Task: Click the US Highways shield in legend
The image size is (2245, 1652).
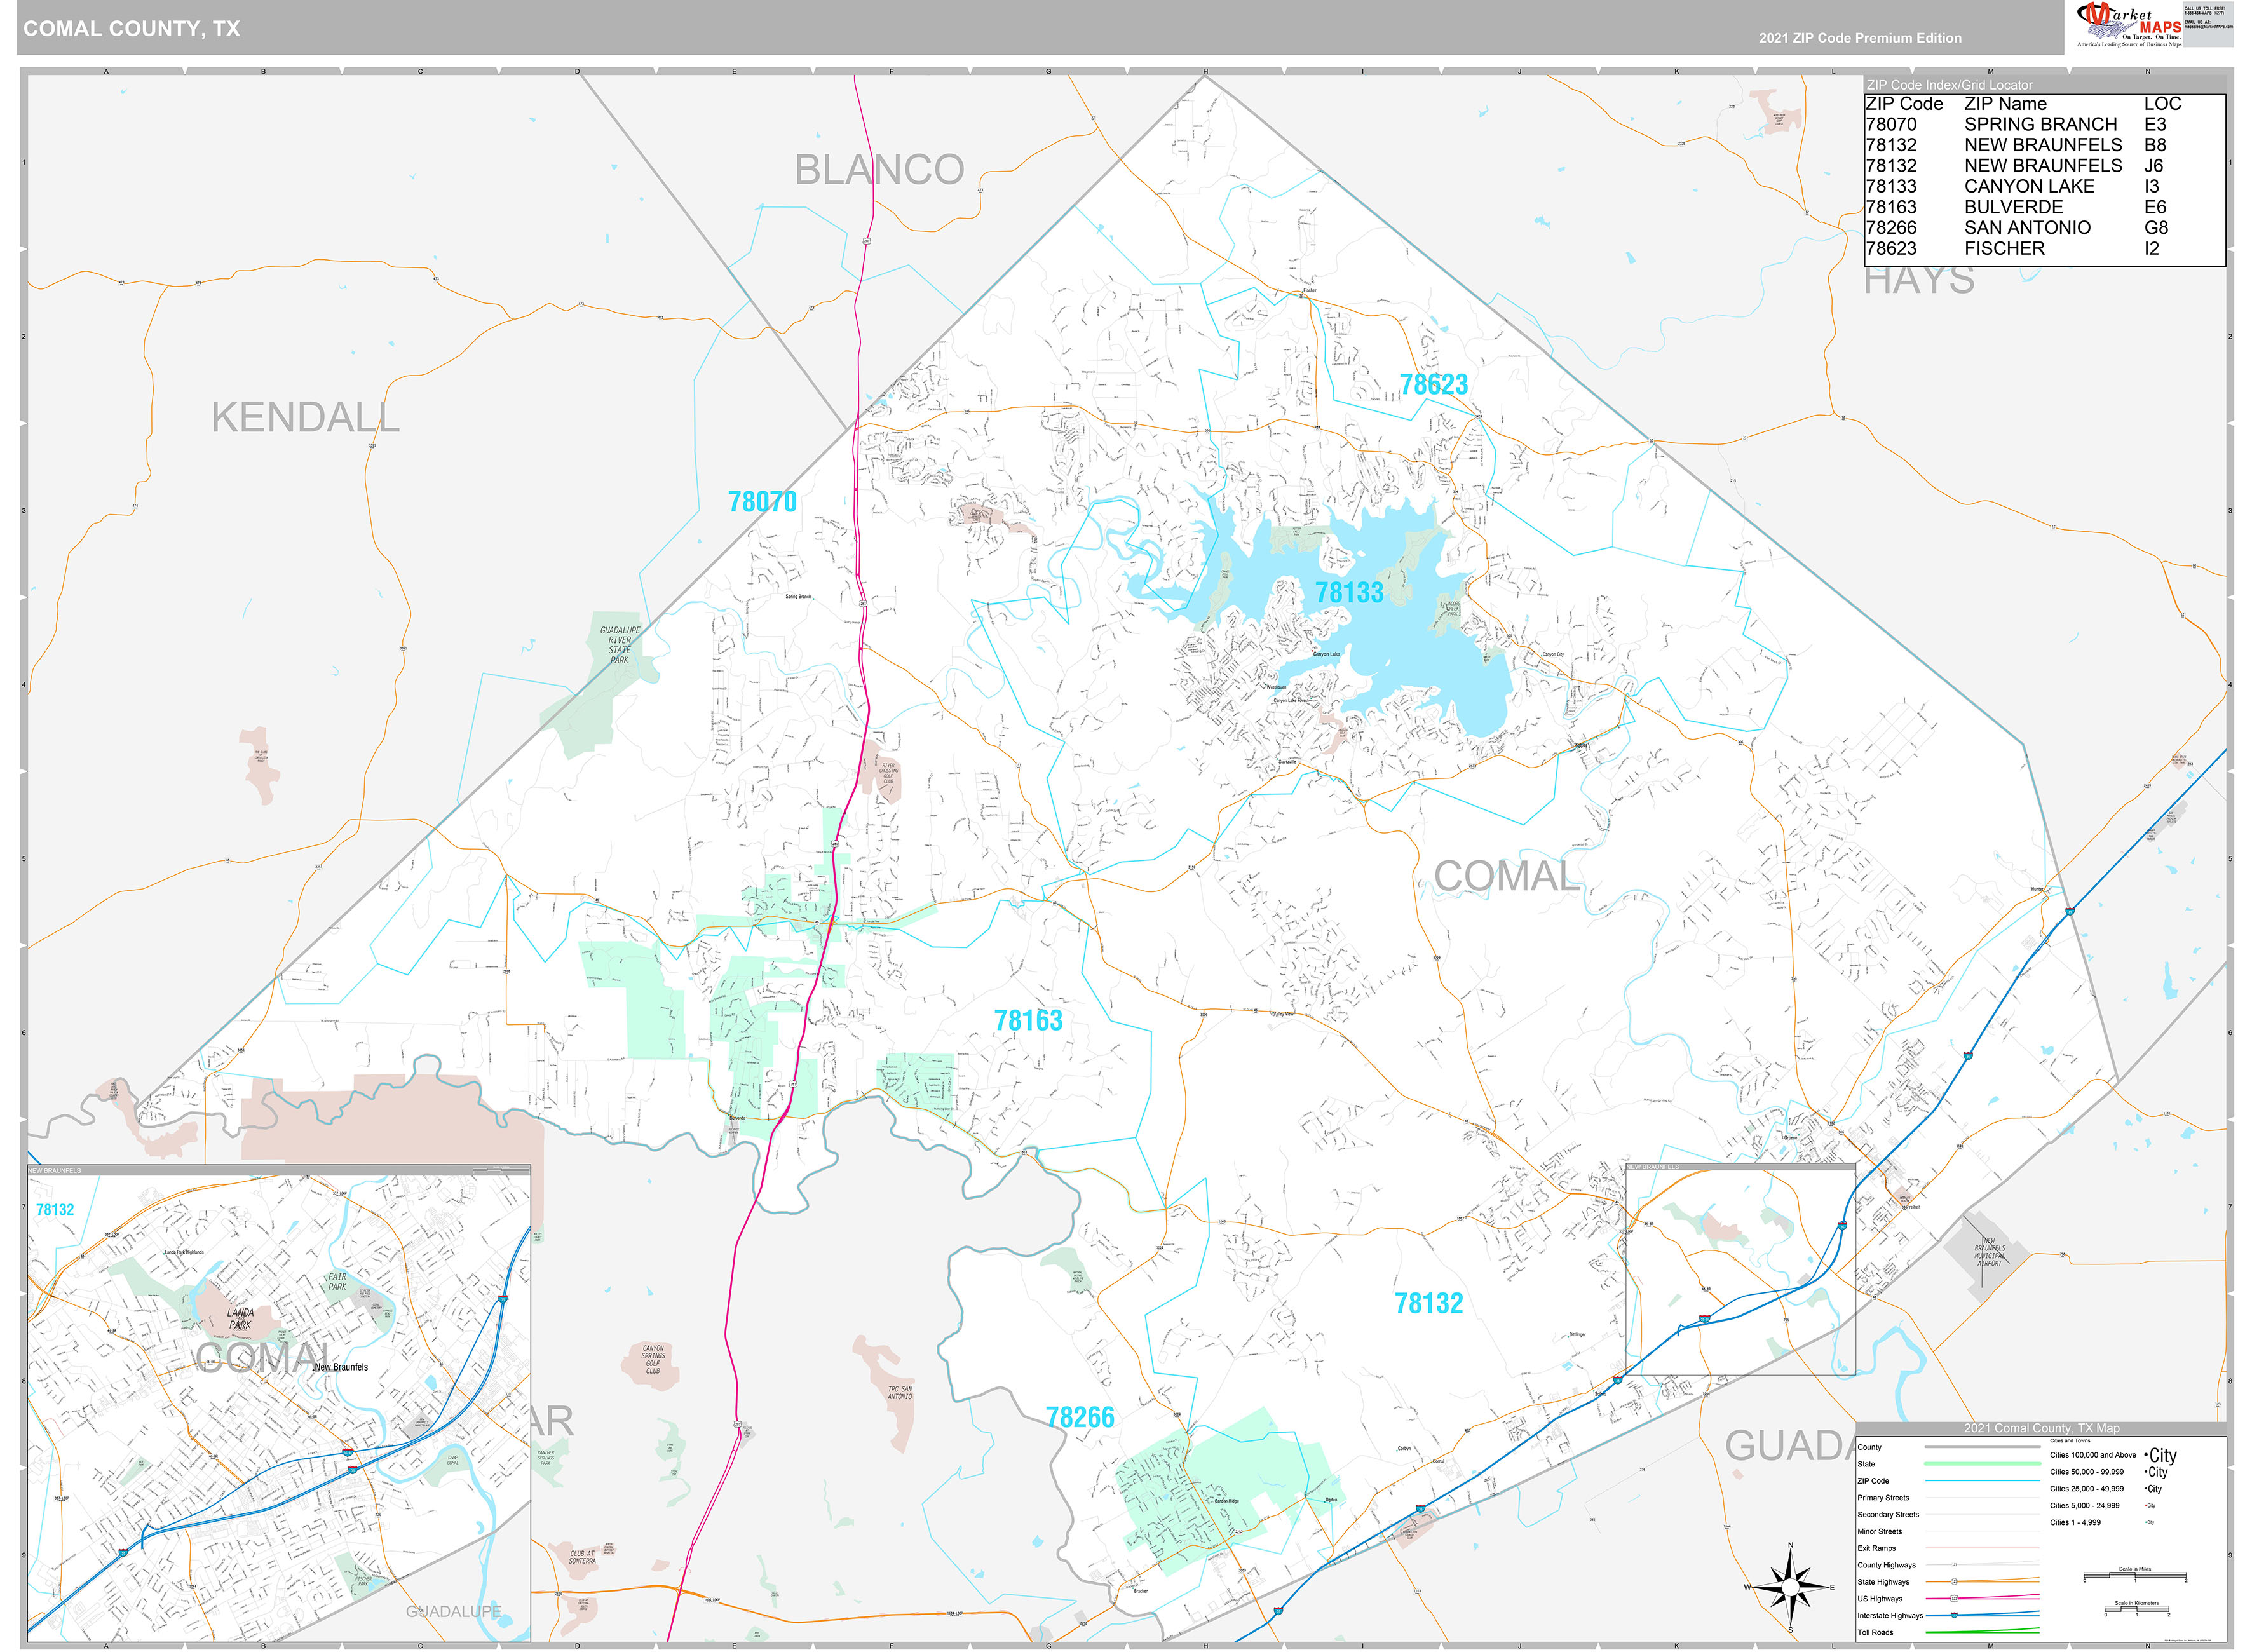Action: [x=1954, y=1598]
